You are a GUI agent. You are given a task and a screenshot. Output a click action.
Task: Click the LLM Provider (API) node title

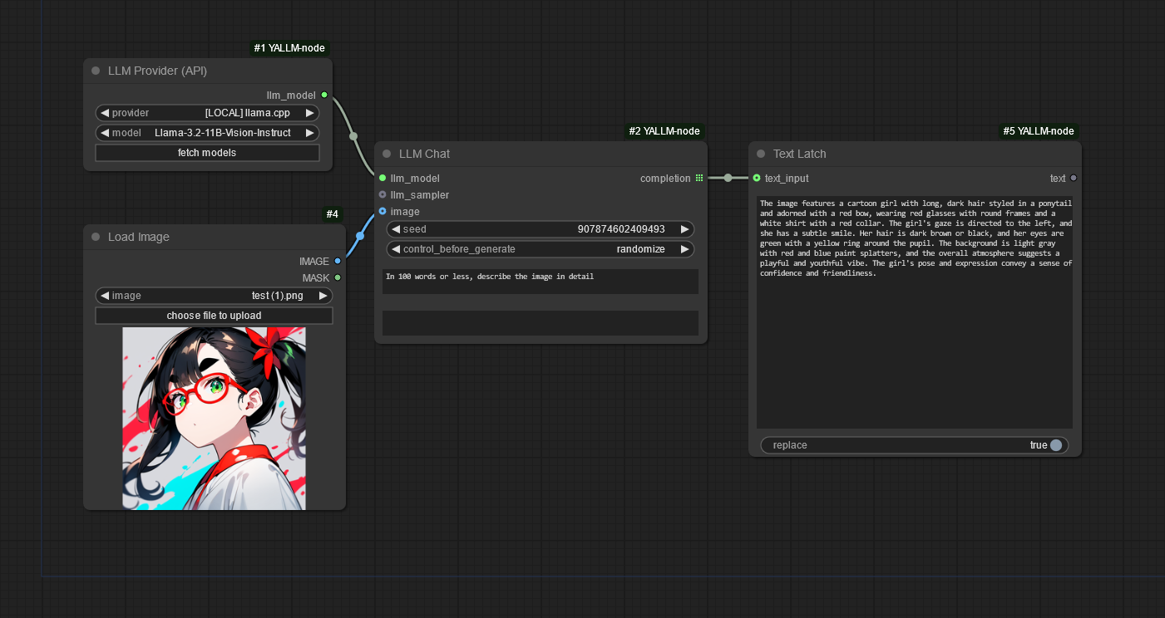click(x=158, y=71)
